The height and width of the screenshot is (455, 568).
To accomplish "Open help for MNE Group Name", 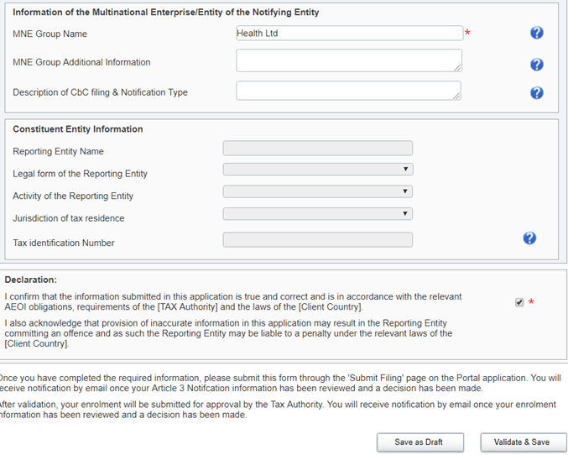I will coord(537,33).
